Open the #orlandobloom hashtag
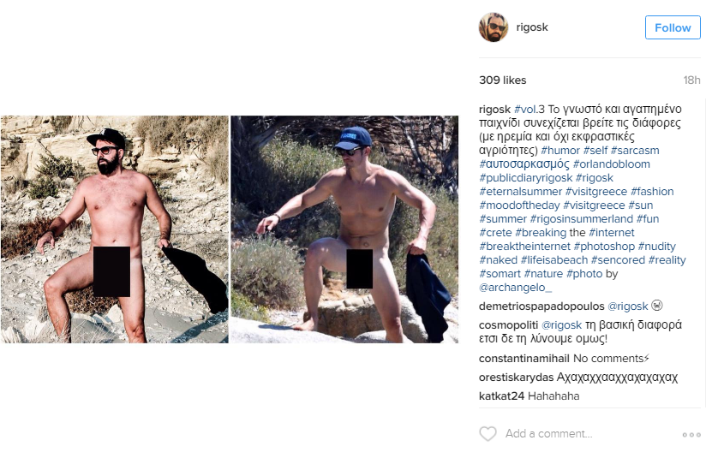The image size is (706, 458). click(x=612, y=164)
